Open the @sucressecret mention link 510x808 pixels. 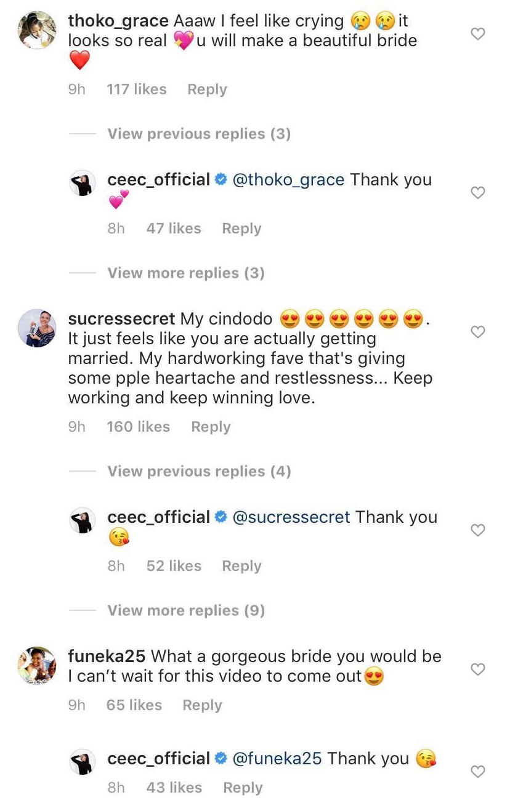pyautogui.click(x=291, y=517)
